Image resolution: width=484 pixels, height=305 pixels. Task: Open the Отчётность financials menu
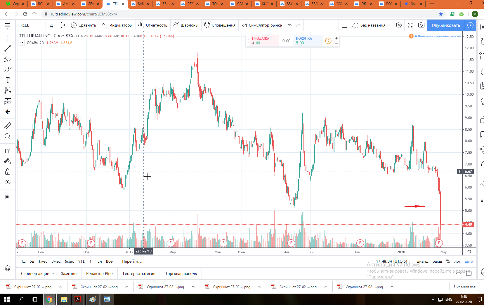tap(153, 25)
